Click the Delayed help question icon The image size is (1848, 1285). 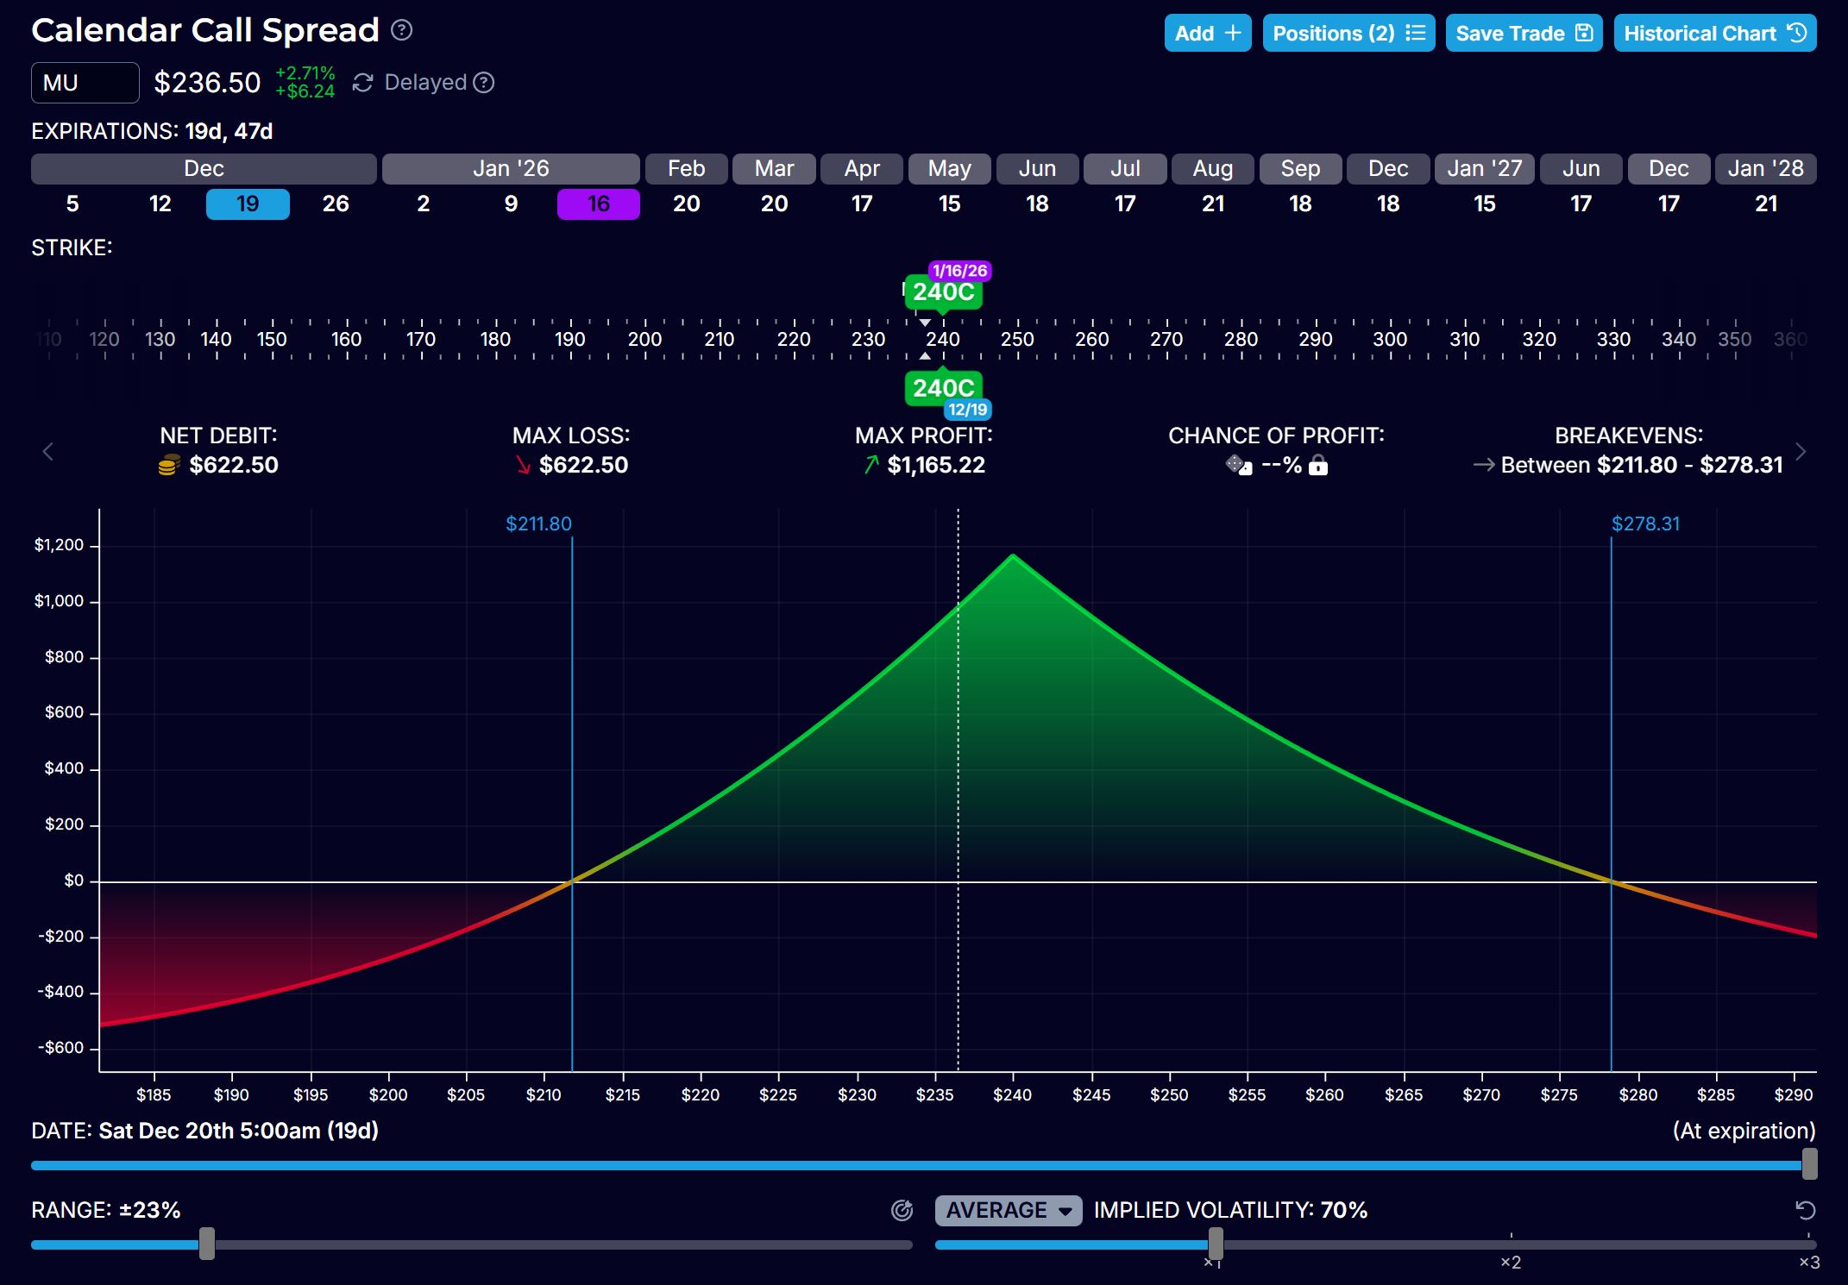click(485, 83)
